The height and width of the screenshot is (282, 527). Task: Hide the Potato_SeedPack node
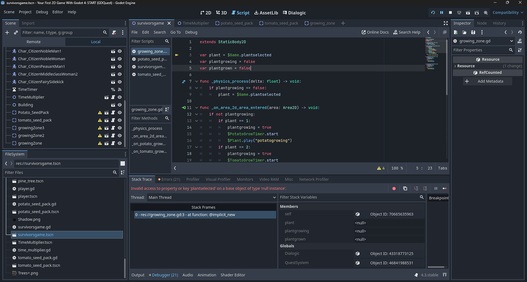click(120, 112)
